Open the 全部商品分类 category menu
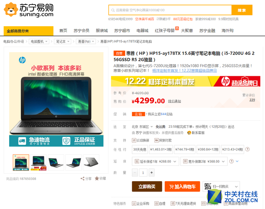265x209 pixels. tap(29, 31)
